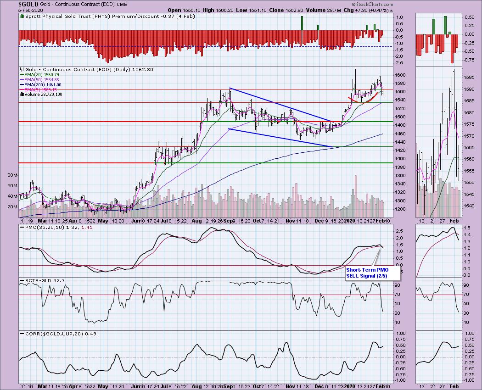Click the EMA(5) legend entry
Viewport: 482px width, 390px height.
click(x=39, y=89)
